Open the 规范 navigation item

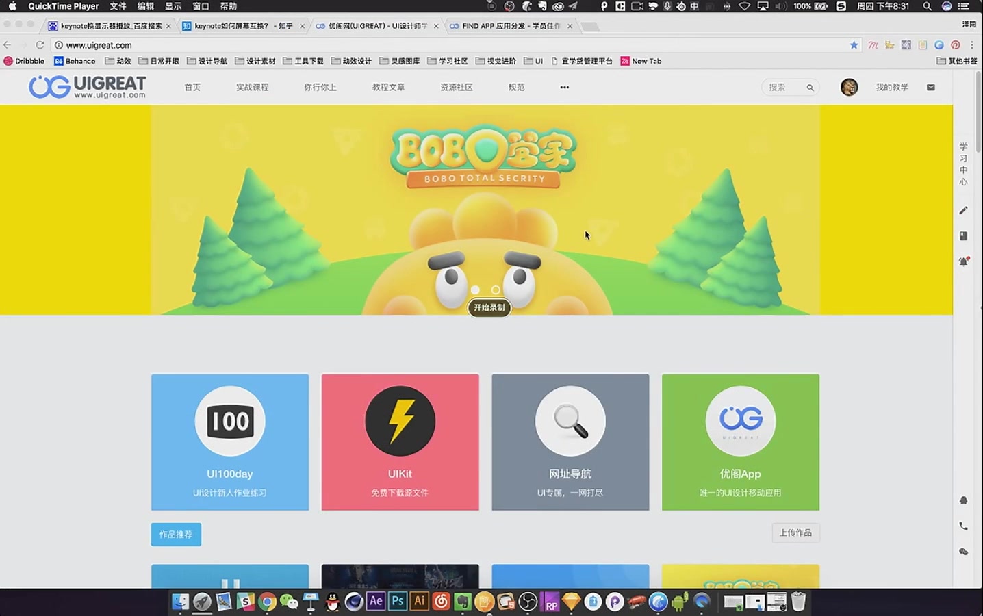click(x=516, y=88)
